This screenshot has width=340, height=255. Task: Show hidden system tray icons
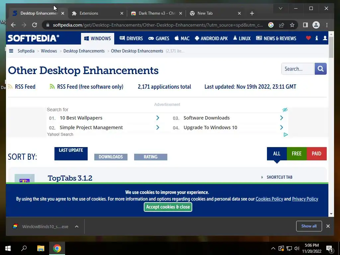point(273,248)
